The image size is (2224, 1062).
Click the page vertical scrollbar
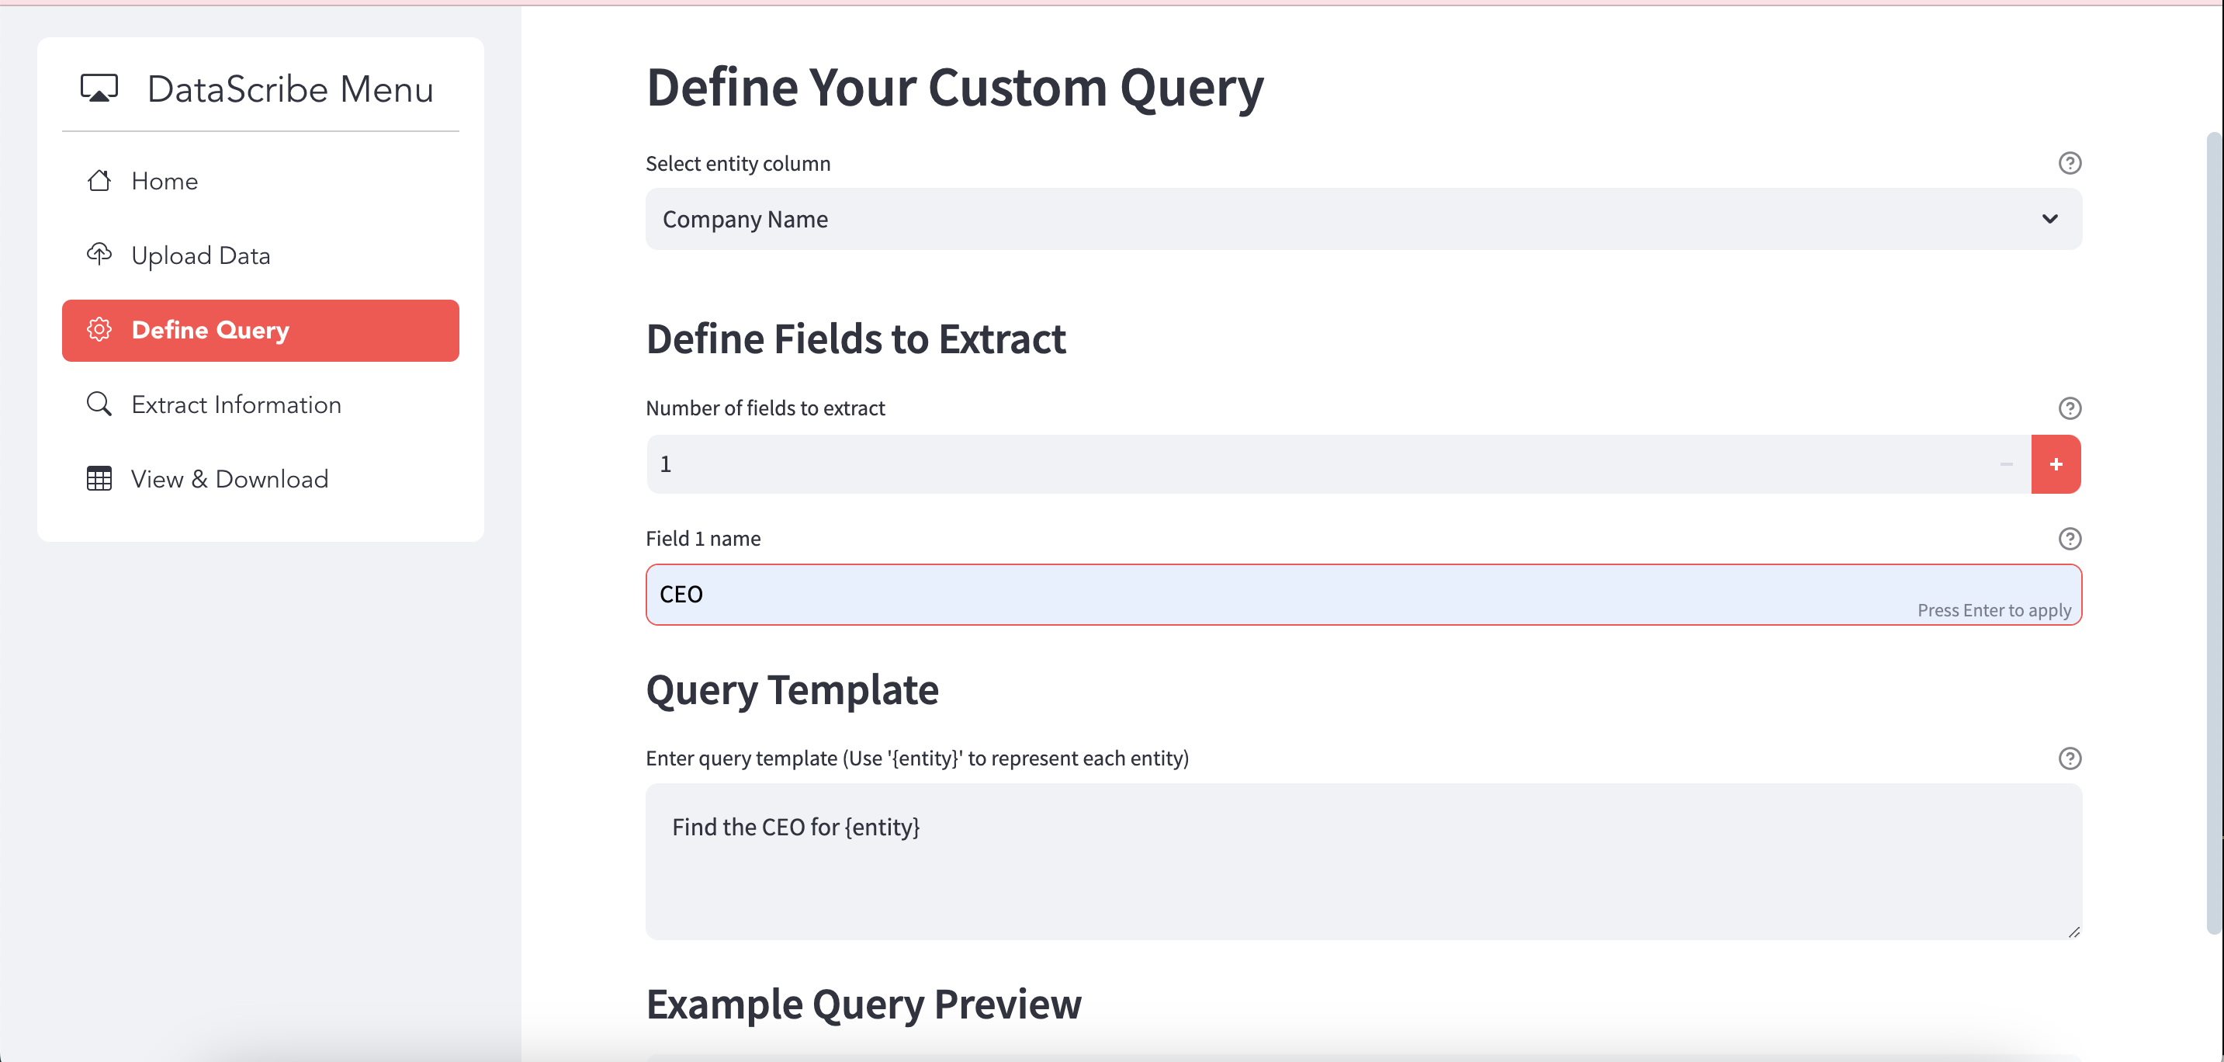(2215, 531)
